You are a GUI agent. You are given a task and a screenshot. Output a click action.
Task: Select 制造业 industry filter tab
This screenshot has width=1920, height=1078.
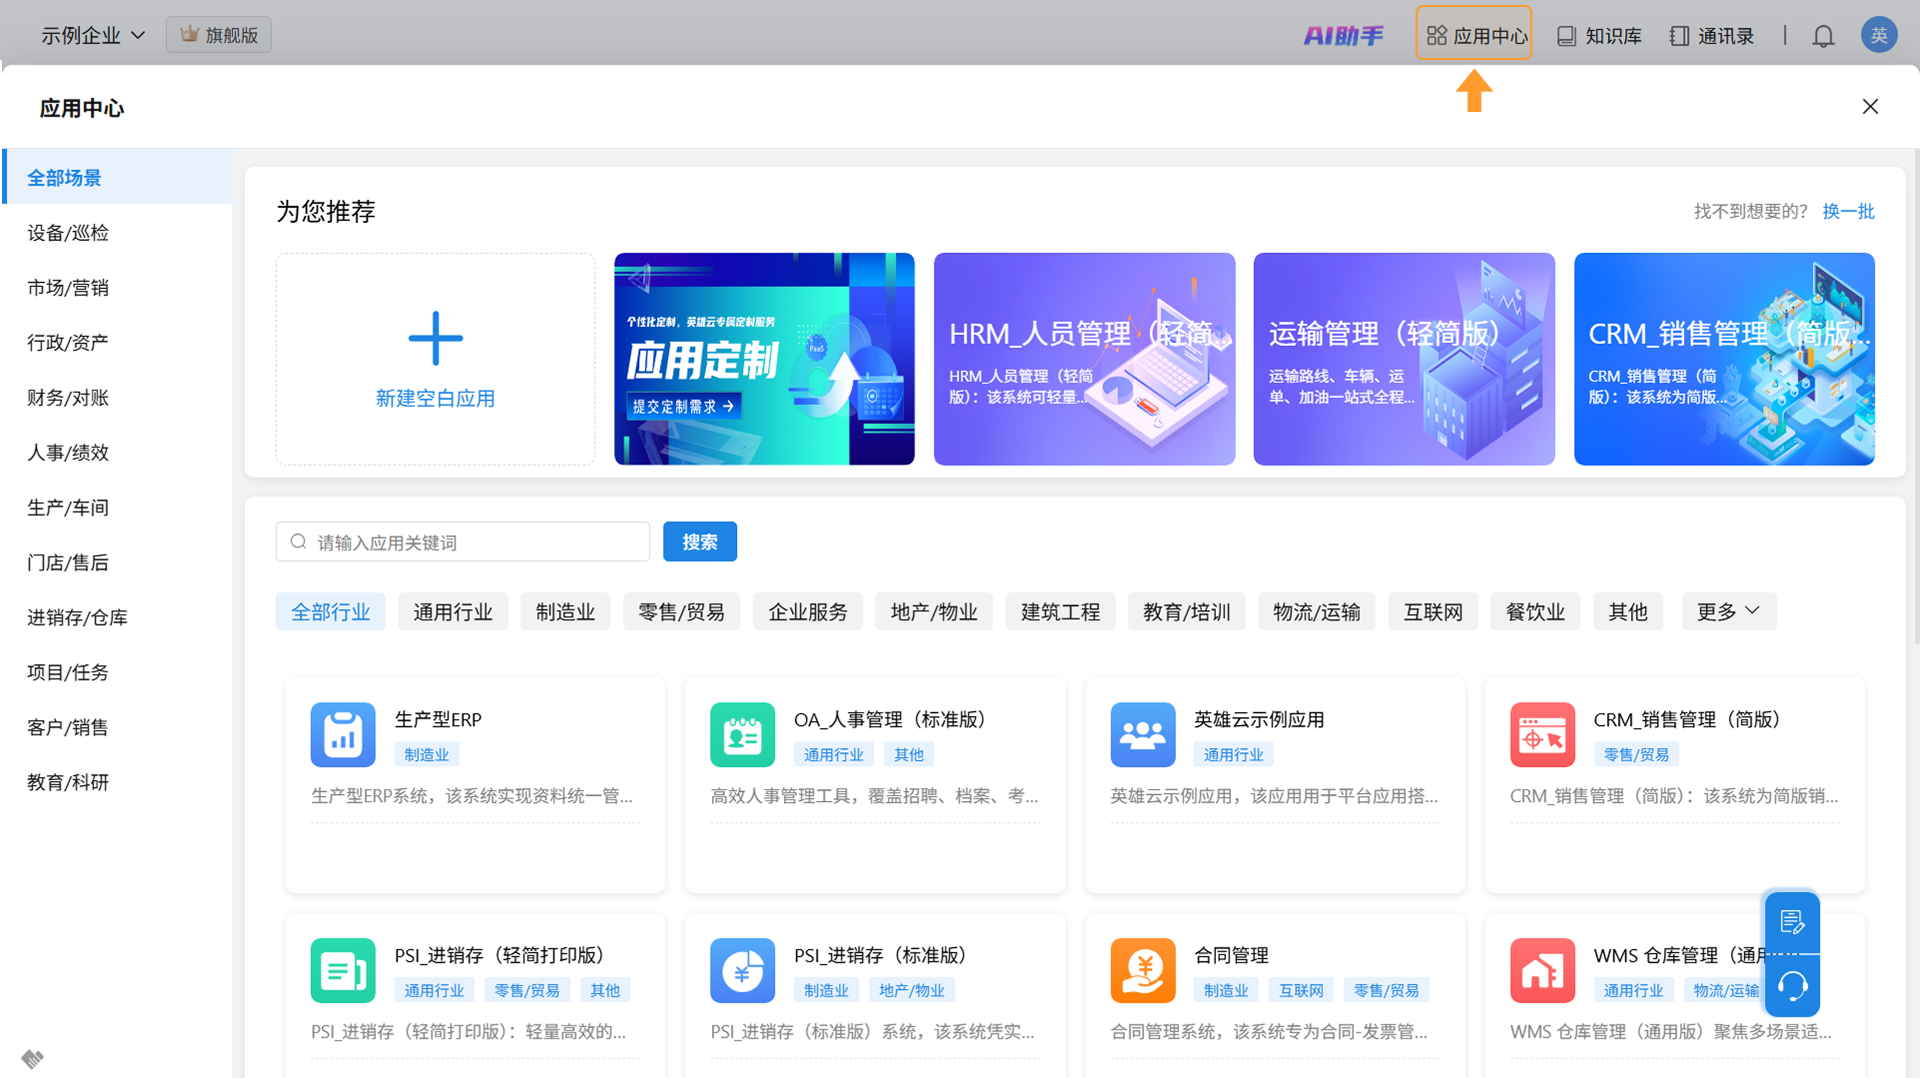pyautogui.click(x=565, y=611)
